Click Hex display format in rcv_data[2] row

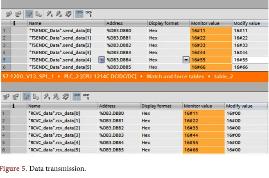click(161, 128)
